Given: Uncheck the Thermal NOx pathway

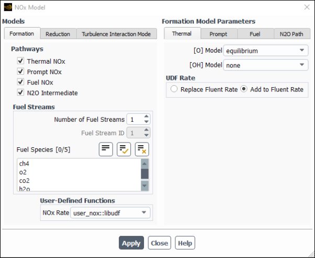Looking at the screenshot, I should 20,61.
